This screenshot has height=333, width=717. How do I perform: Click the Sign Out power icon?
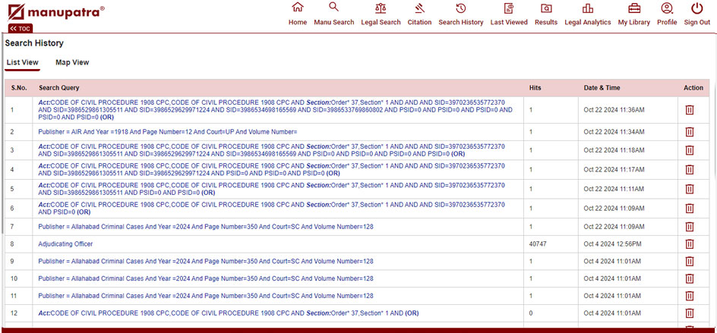pos(696,8)
